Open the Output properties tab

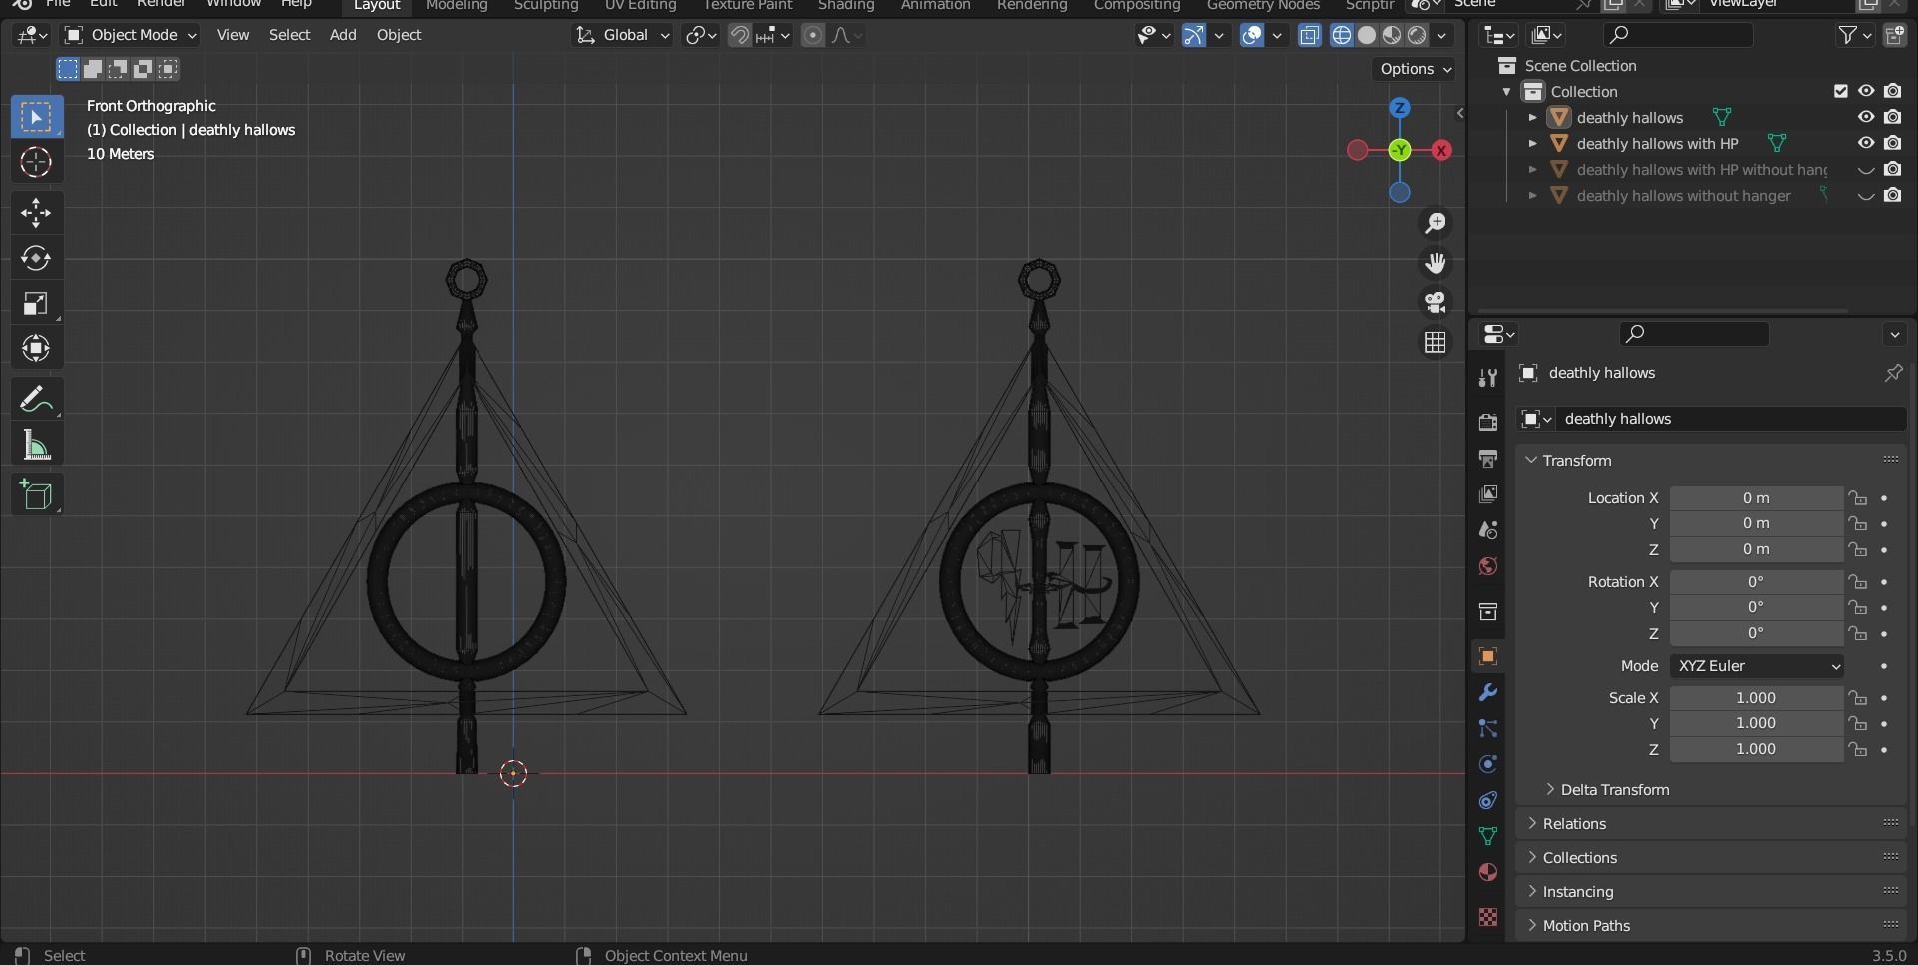pyautogui.click(x=1488, y=458)
